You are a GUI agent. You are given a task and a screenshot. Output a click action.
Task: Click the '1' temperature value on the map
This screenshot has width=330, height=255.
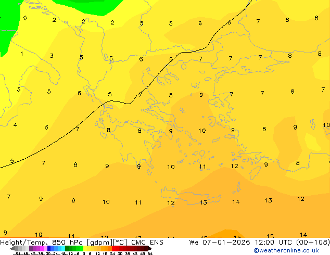click(x=22, y=54)
